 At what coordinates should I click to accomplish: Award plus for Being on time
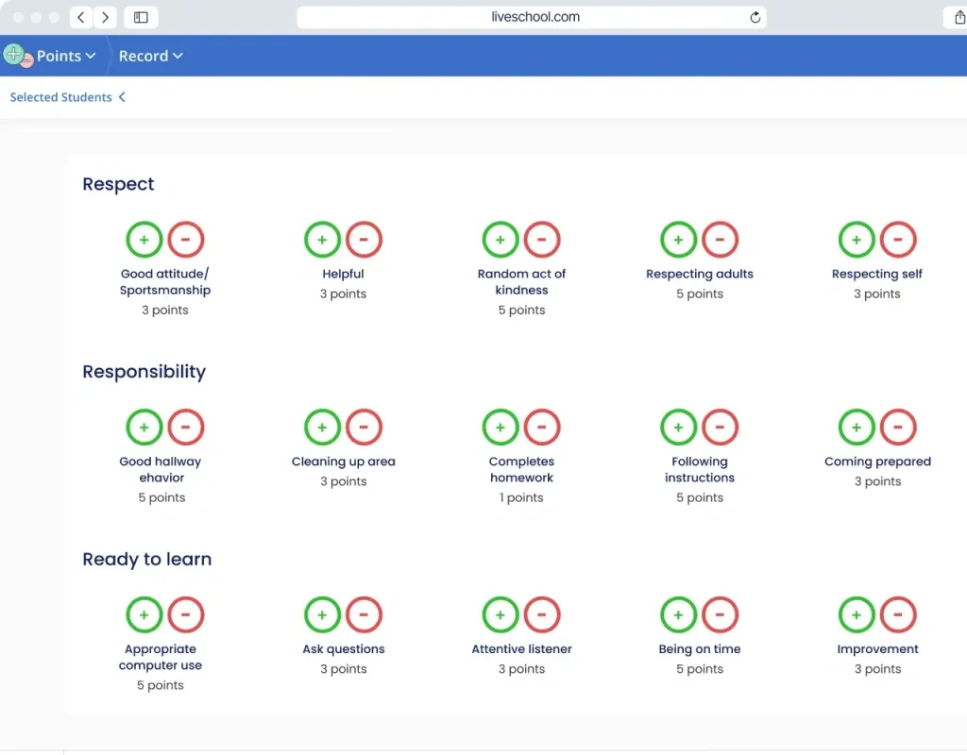point(678,615)
